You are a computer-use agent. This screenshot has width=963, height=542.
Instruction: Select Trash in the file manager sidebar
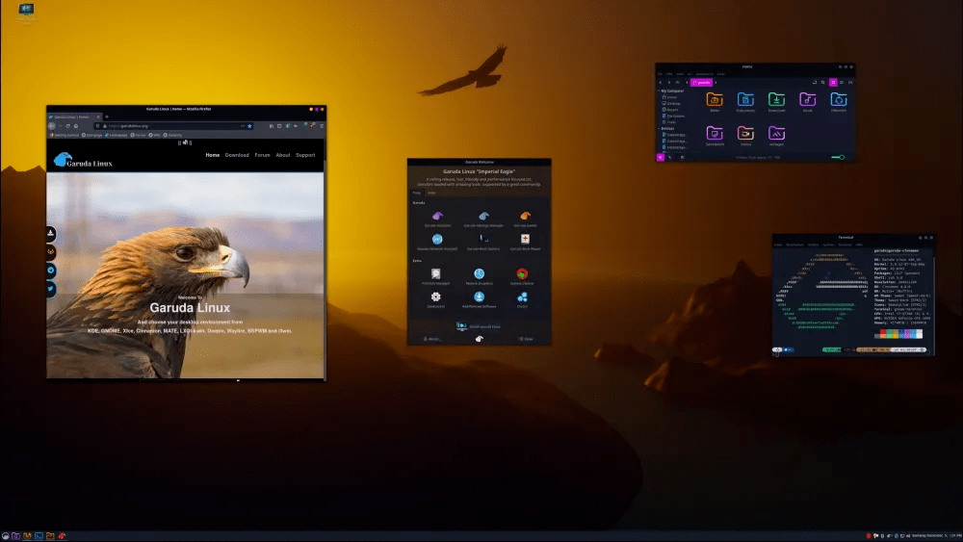(669, 121)
